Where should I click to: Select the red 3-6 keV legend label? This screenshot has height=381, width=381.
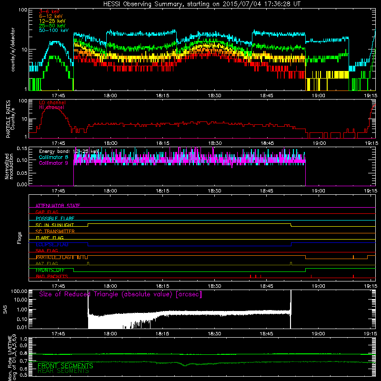click(x=50, y=11)
